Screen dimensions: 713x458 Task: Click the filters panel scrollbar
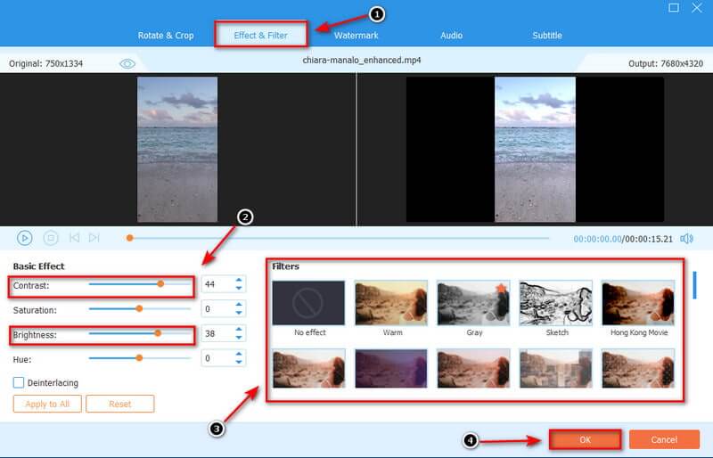pos(694,285)
